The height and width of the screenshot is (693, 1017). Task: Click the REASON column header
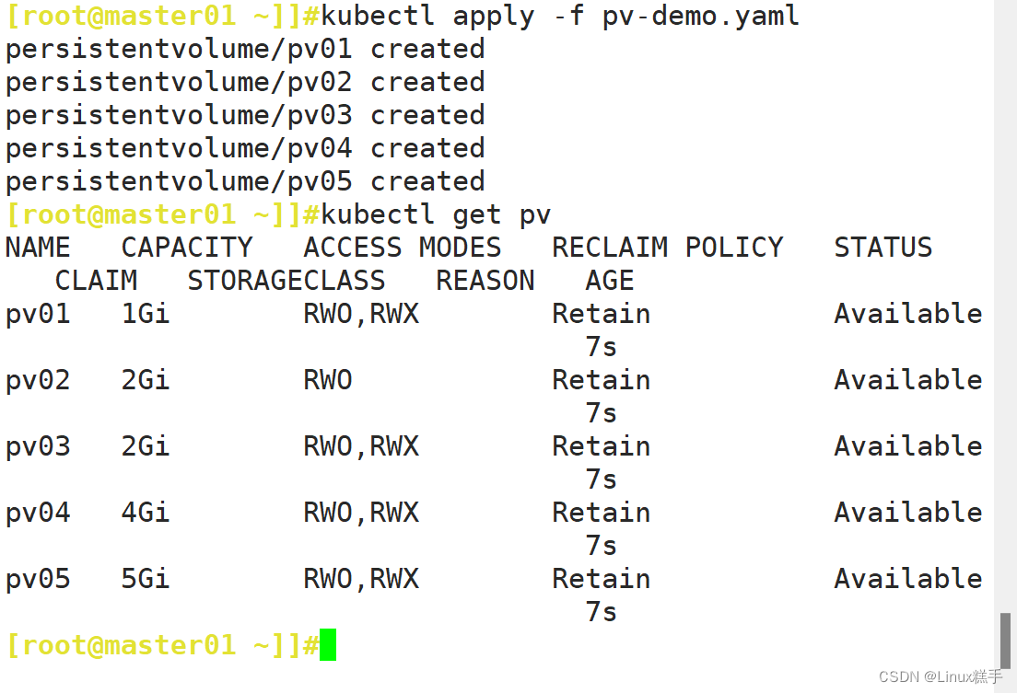485,281
